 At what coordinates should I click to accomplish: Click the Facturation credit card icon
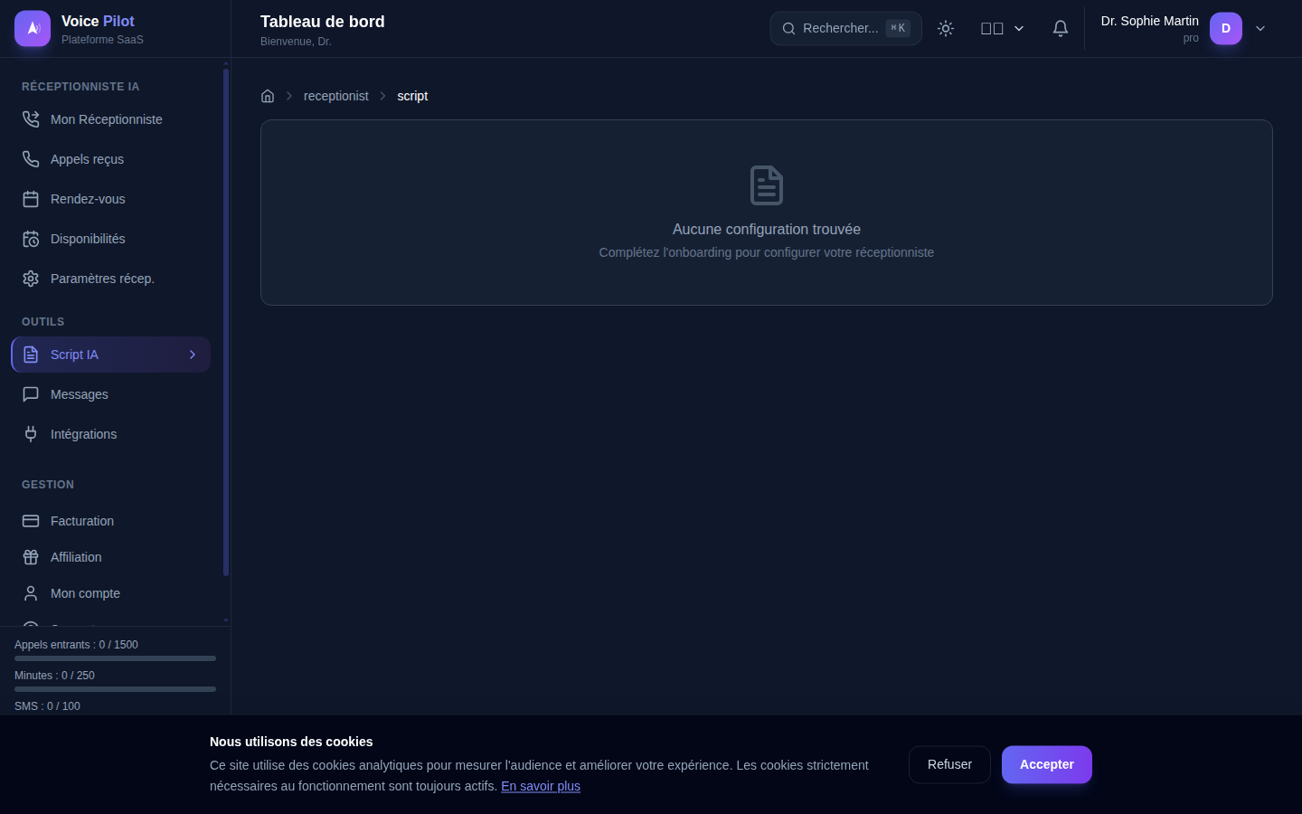[x=31, y=521]
